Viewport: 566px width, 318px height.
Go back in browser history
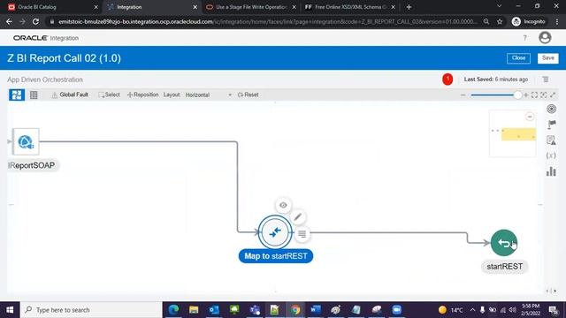pos(9,21)
